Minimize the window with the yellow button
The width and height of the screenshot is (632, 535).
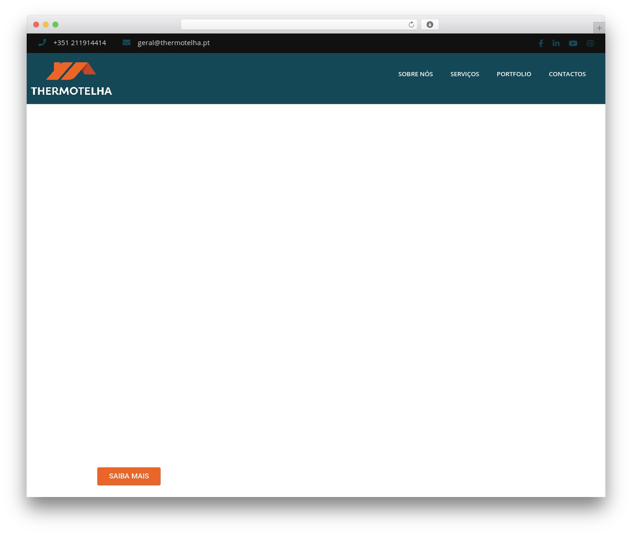[46, 25]
